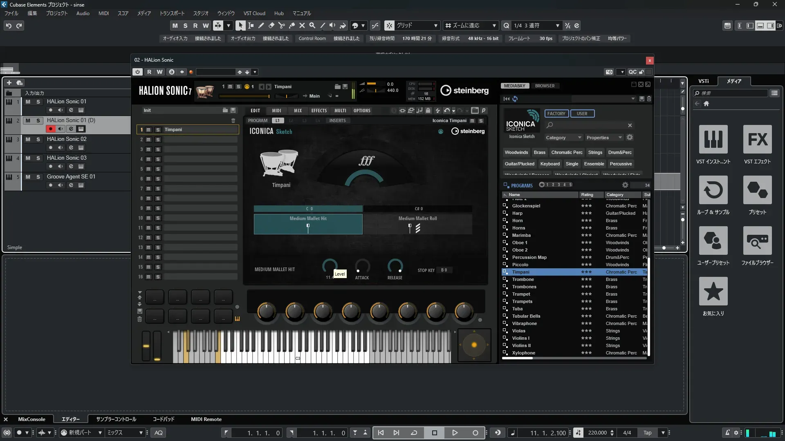Click the transport Play button

click(x=455, y=433)
